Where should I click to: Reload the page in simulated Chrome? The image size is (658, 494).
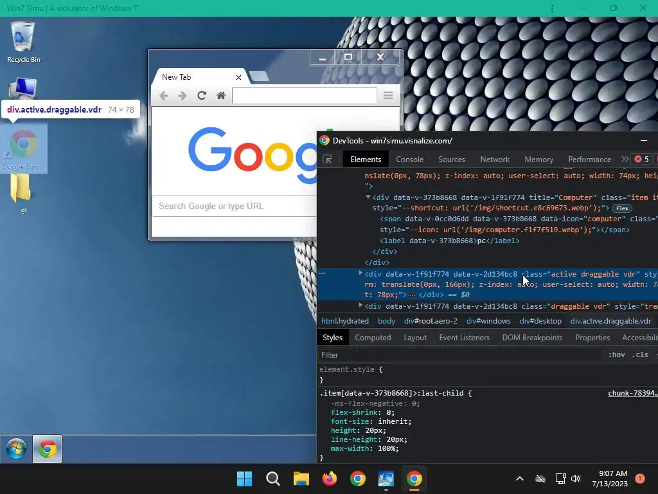tap(201, 95)
